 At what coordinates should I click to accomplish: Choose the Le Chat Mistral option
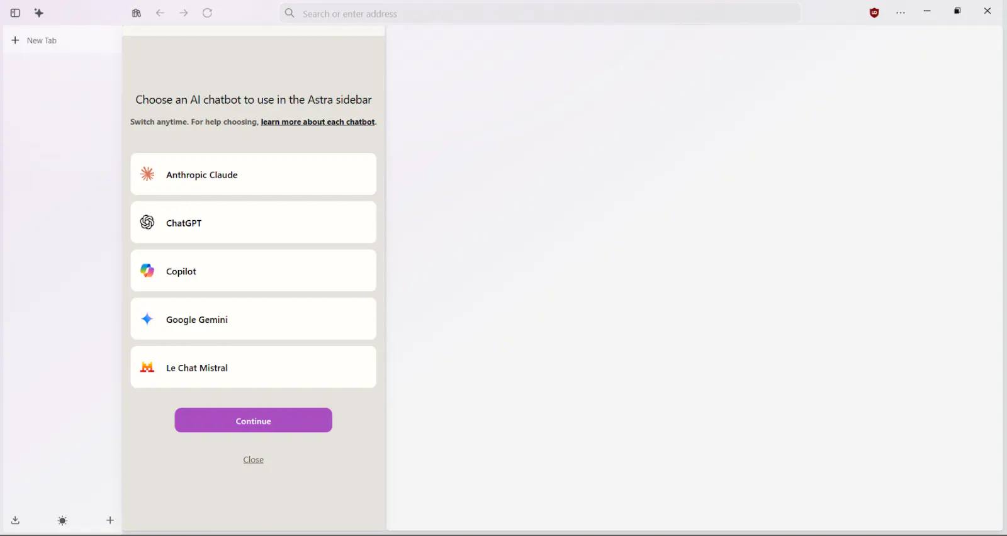[x=254, y=367]
